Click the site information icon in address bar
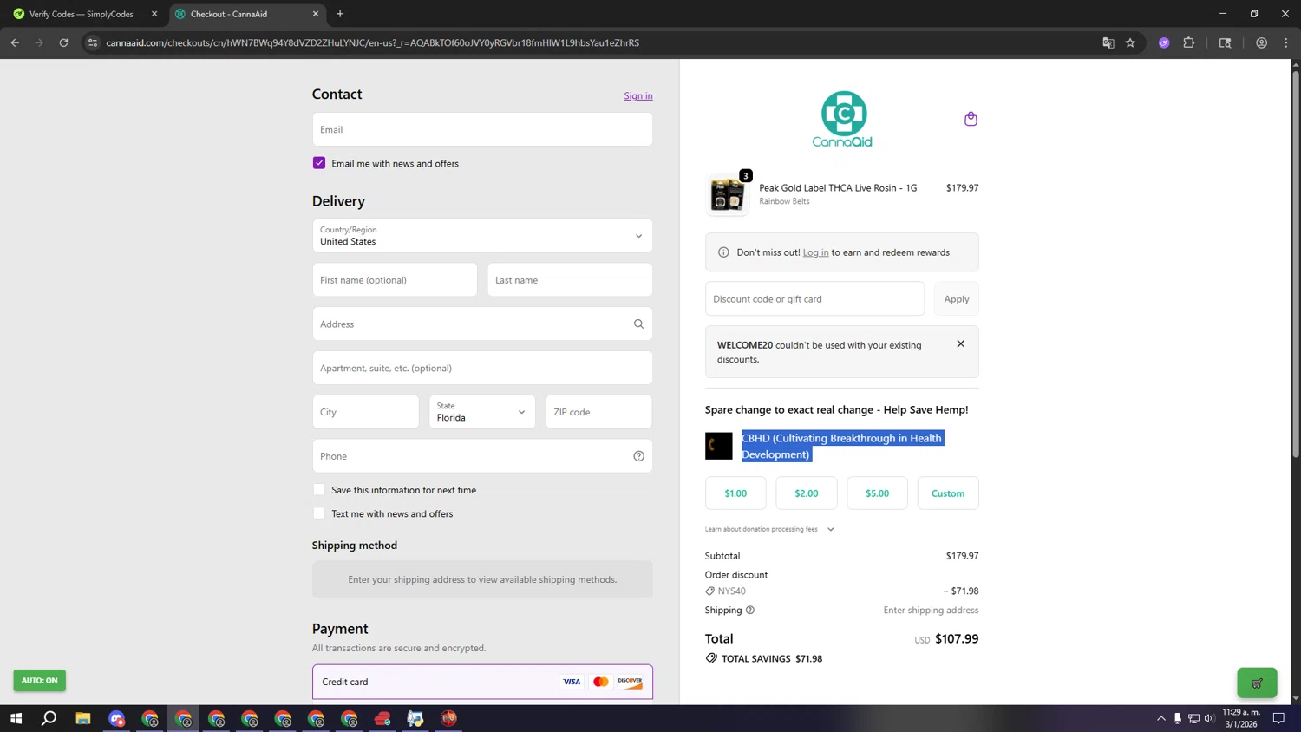 [x=93, y=42]
